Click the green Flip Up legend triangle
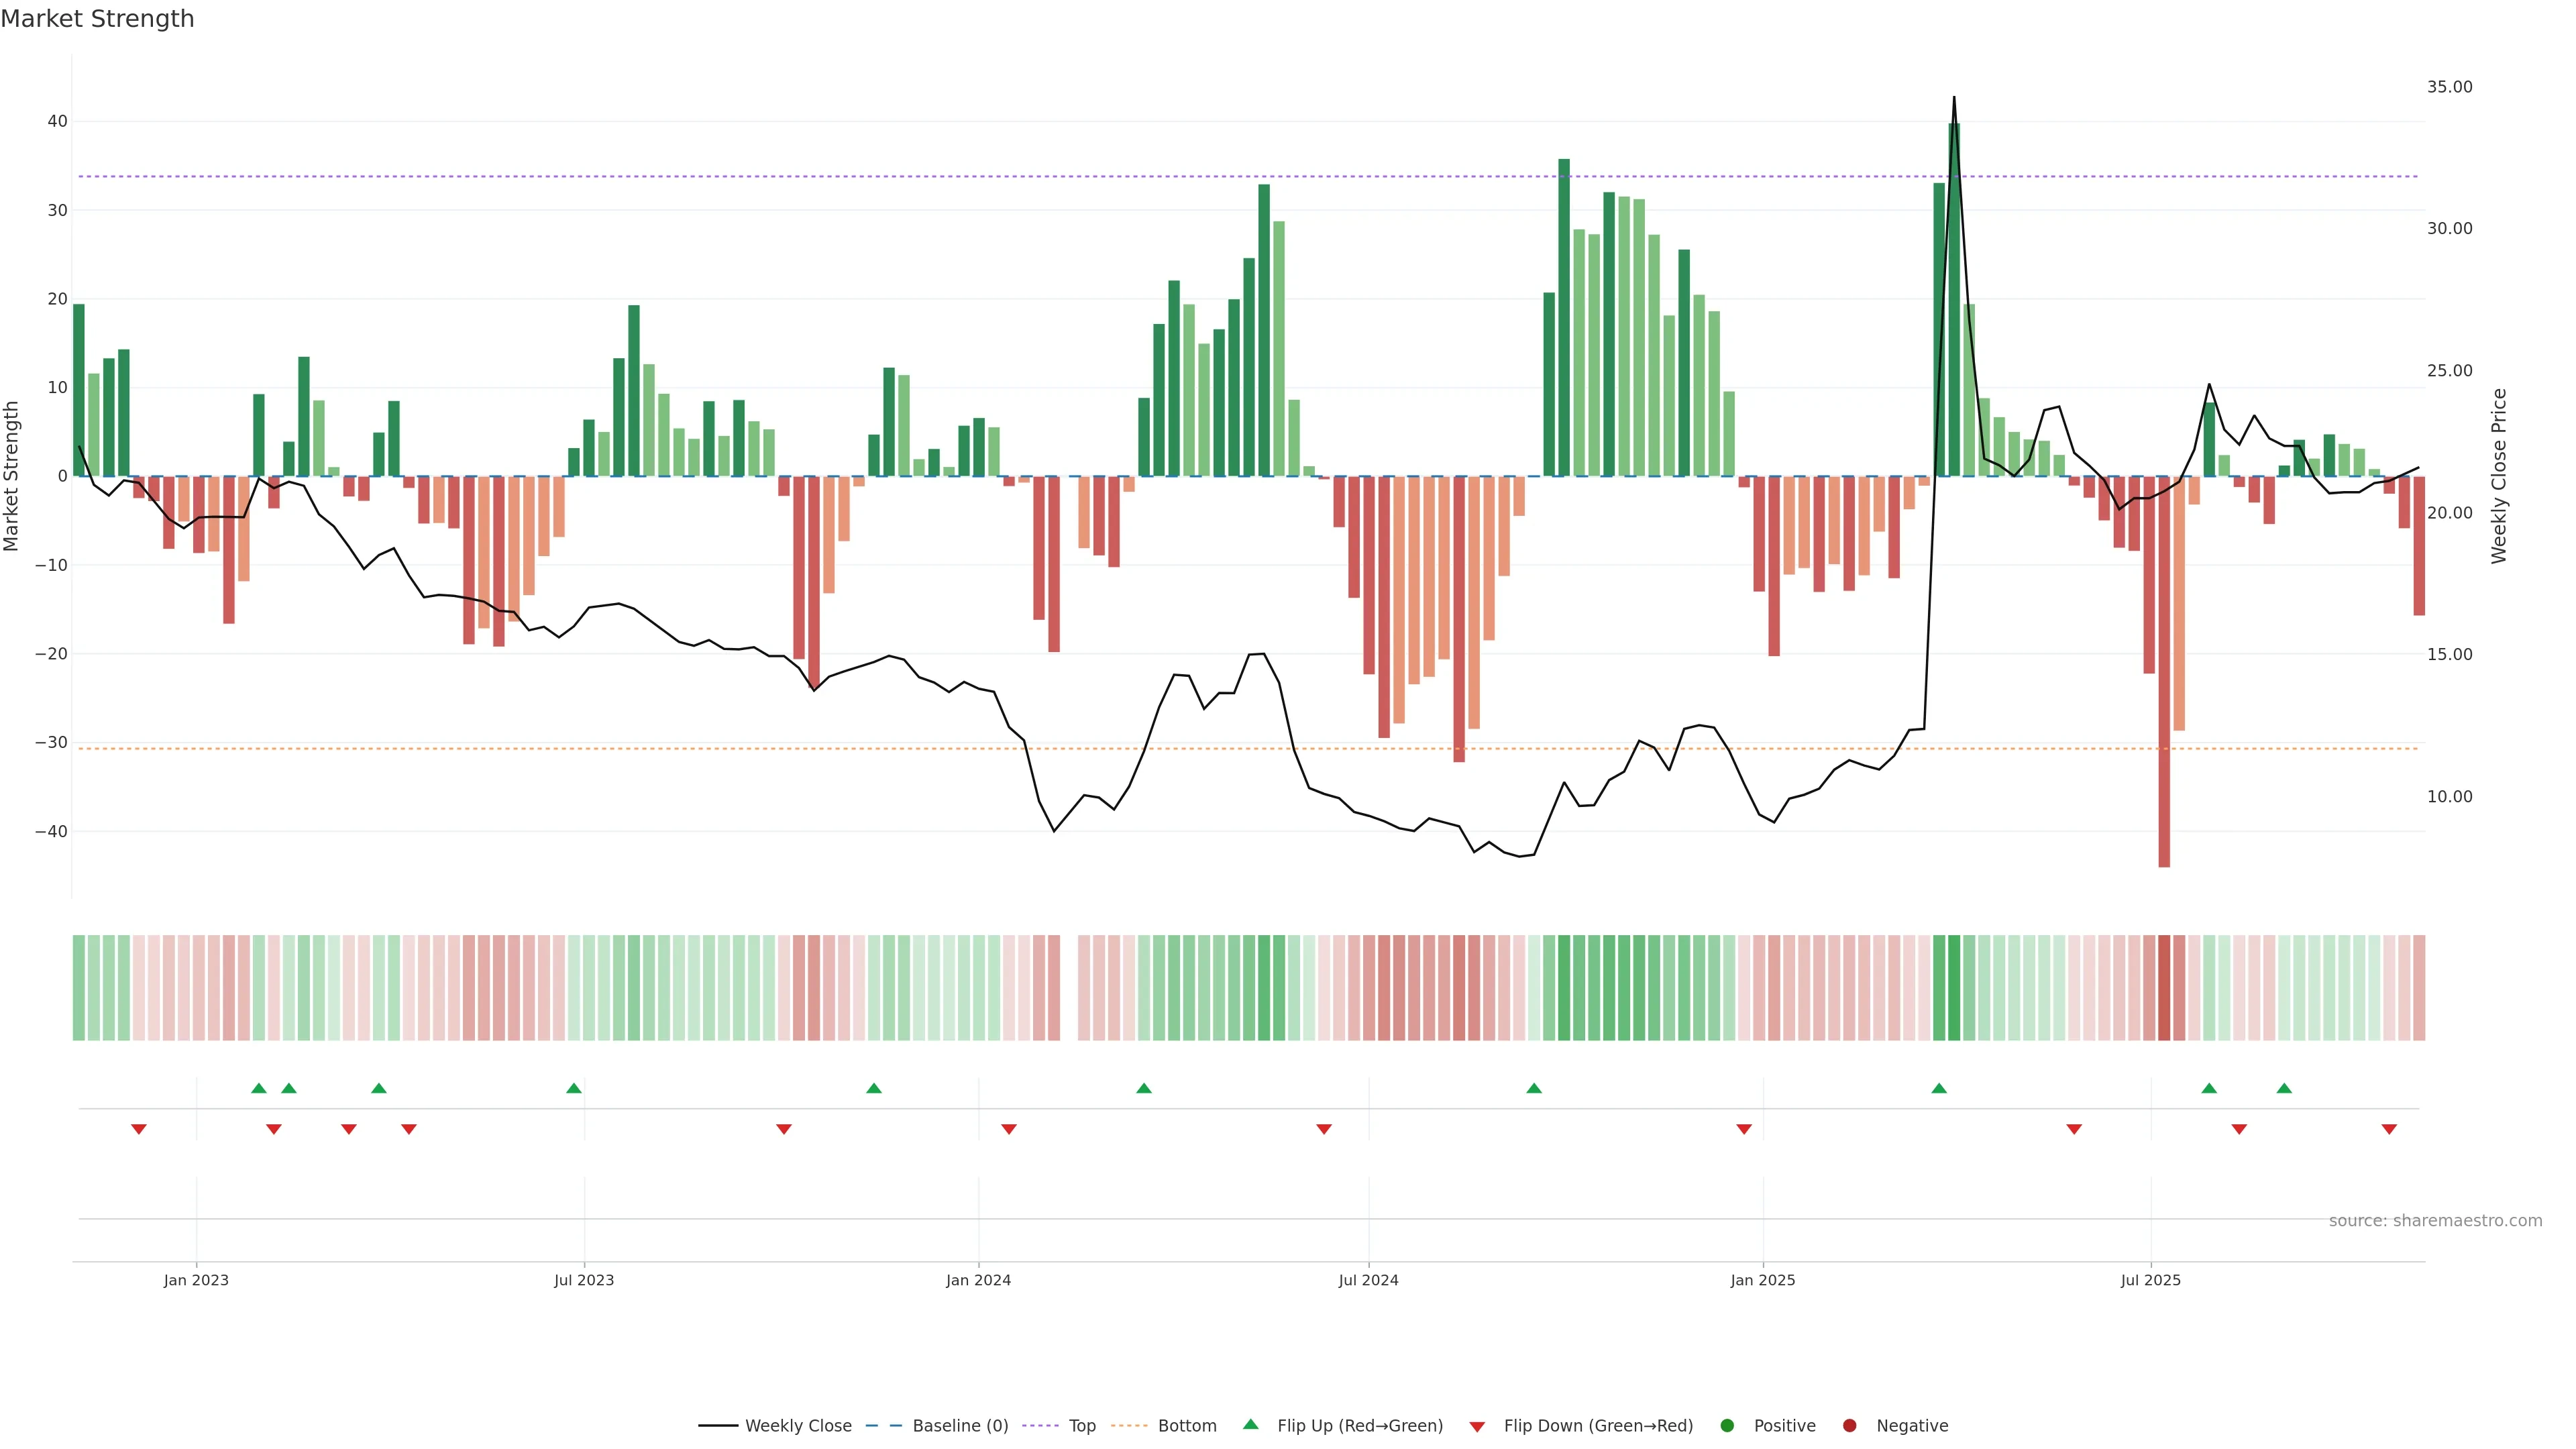 [1250, 1425]
